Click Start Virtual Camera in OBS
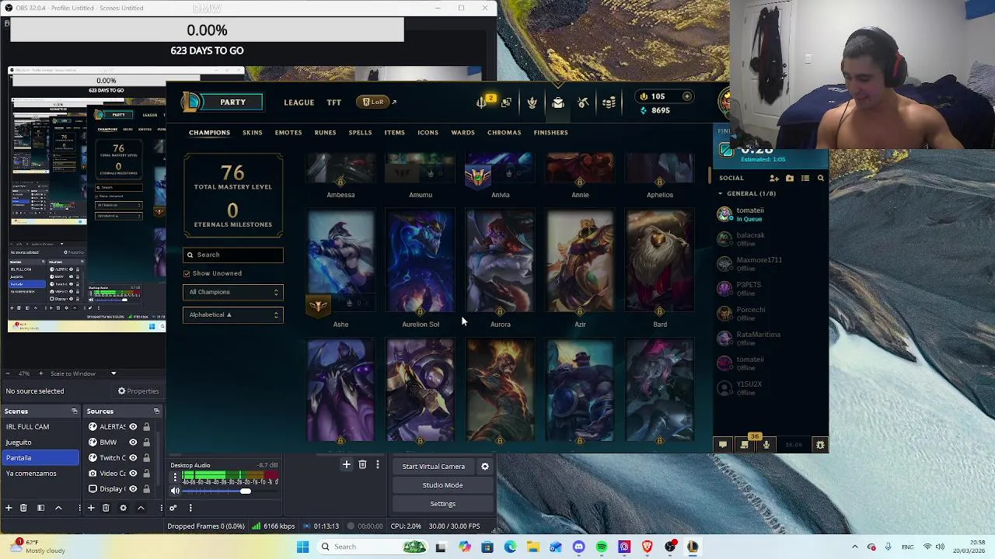 [x=434, y=467]
